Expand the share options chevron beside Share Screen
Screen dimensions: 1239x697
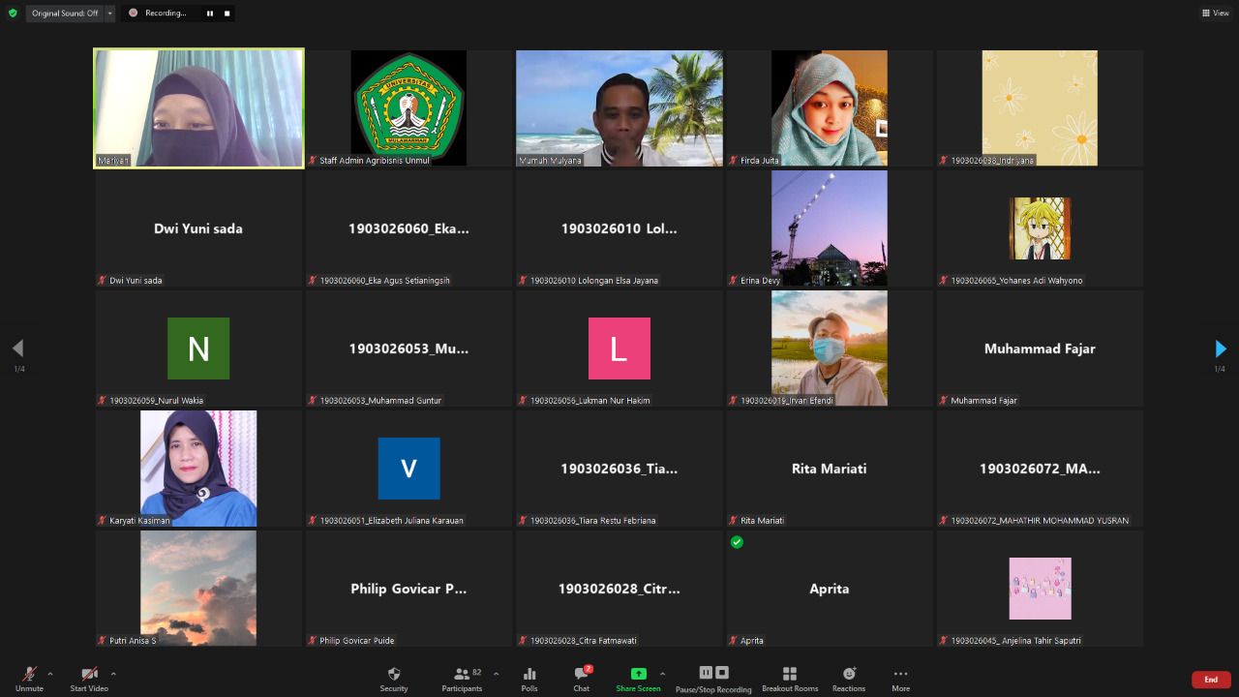(x=663, y=674)
